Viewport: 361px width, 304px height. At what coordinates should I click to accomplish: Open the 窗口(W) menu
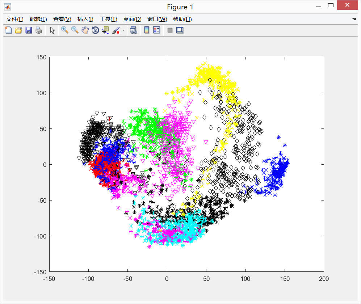(x=157, y=19)
